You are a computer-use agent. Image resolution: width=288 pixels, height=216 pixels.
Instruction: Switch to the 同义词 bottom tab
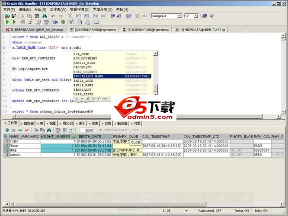click(x=66, y=123)
